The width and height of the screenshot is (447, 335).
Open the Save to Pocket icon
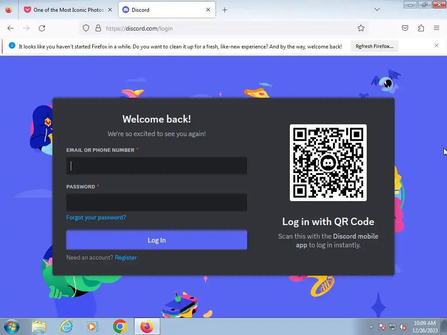[x=405, y=28]
